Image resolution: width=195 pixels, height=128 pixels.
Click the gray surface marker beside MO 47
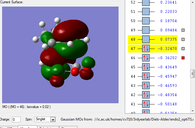pyautogui.click(x=183, y=49)
